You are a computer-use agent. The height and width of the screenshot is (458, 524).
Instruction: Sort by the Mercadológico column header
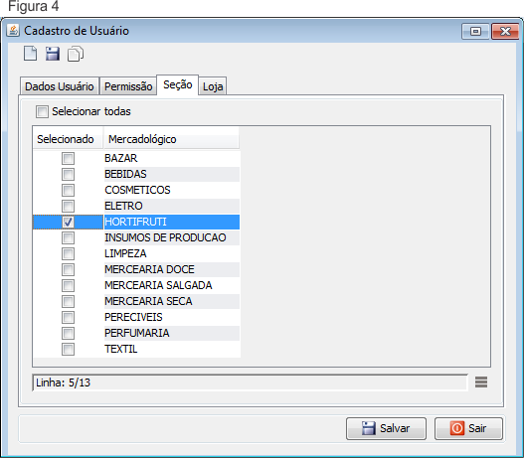click(x=172, y=139)
